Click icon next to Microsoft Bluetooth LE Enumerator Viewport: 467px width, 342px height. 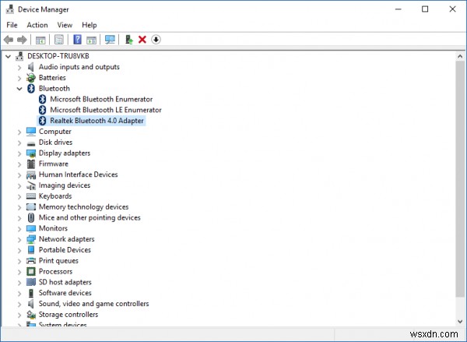tap(43, 110)
